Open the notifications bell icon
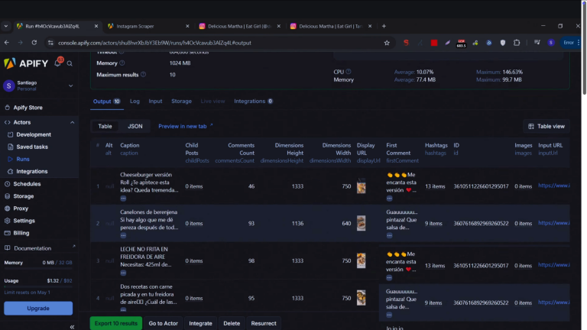587x330 pixels. coord(57,63)
